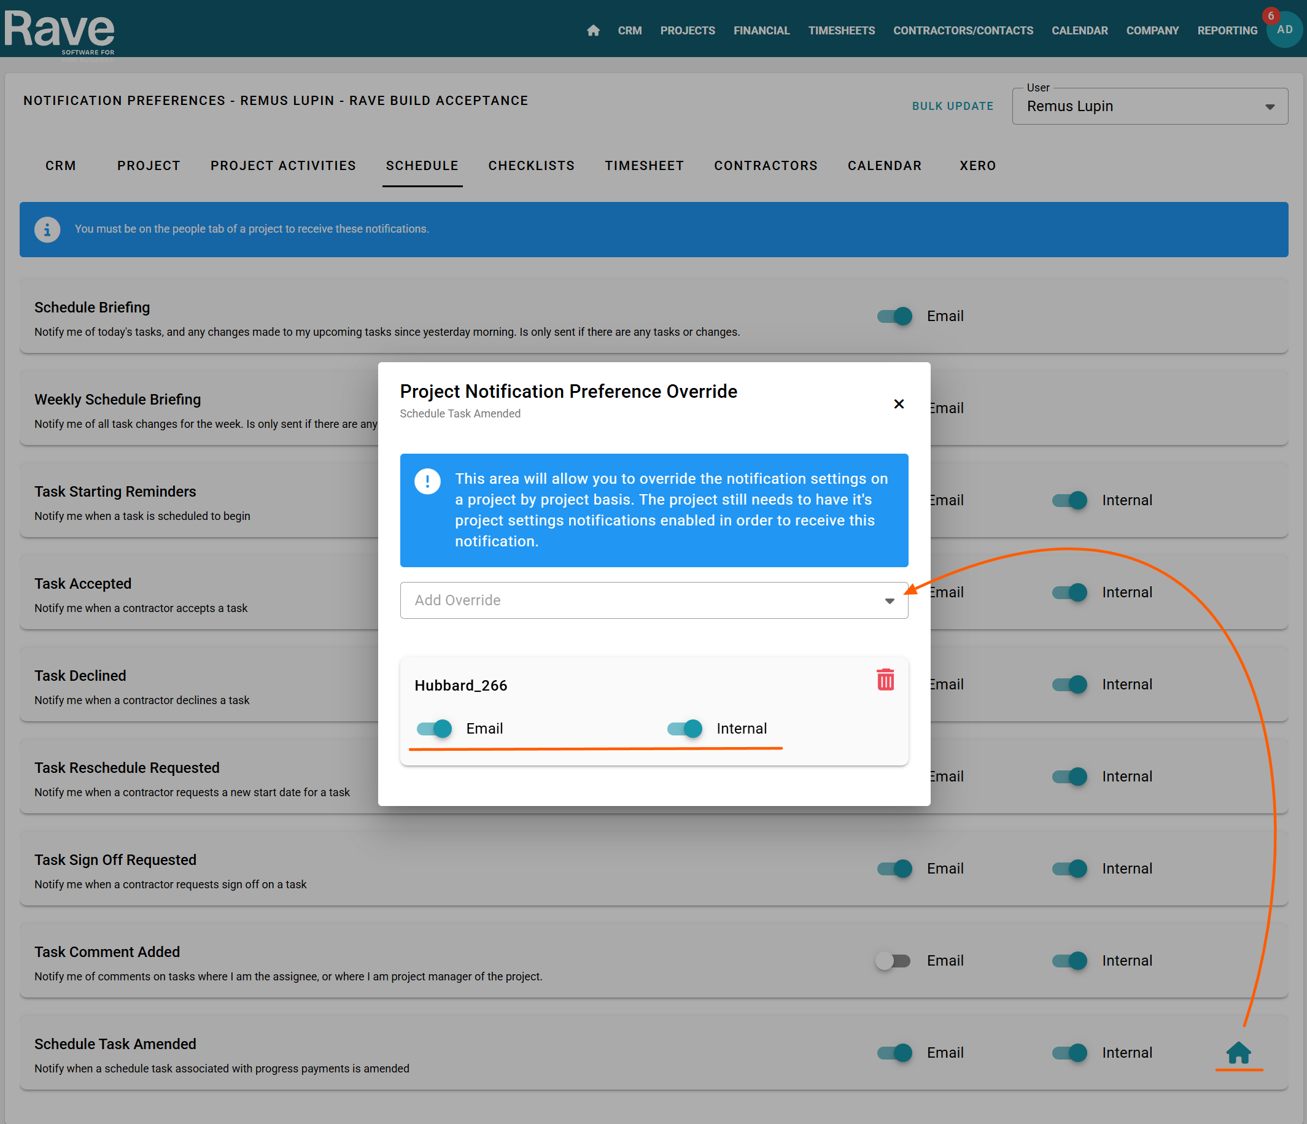
Task: Click the home icon in top navigation
Action: [593, 30]
